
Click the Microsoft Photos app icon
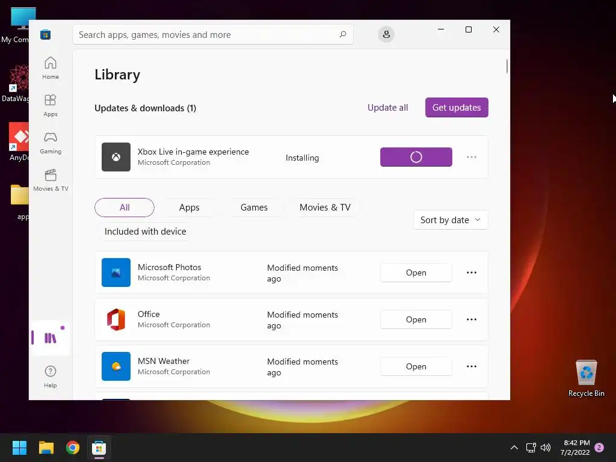coord(116,273)
